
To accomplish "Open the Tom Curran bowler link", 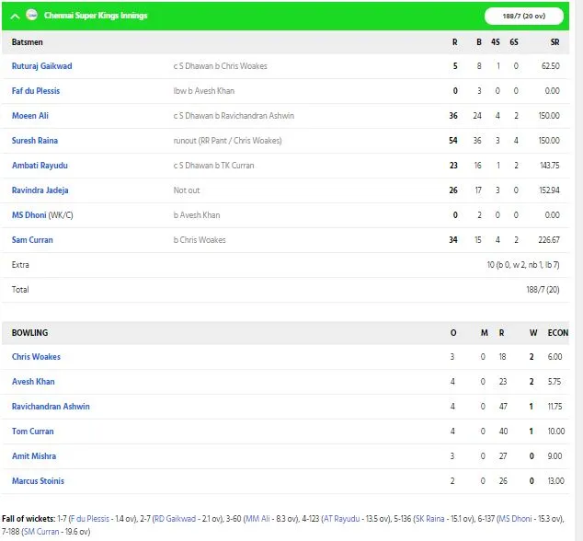I will 33,432.
